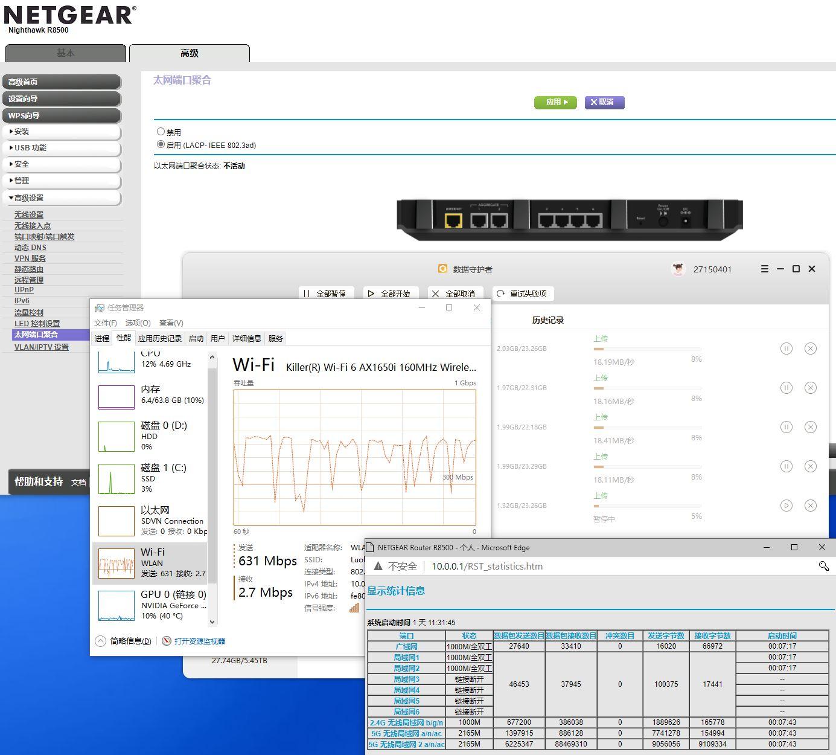Switch to the 服务 tab
This screenshot has width=836, height=755.
276,339
